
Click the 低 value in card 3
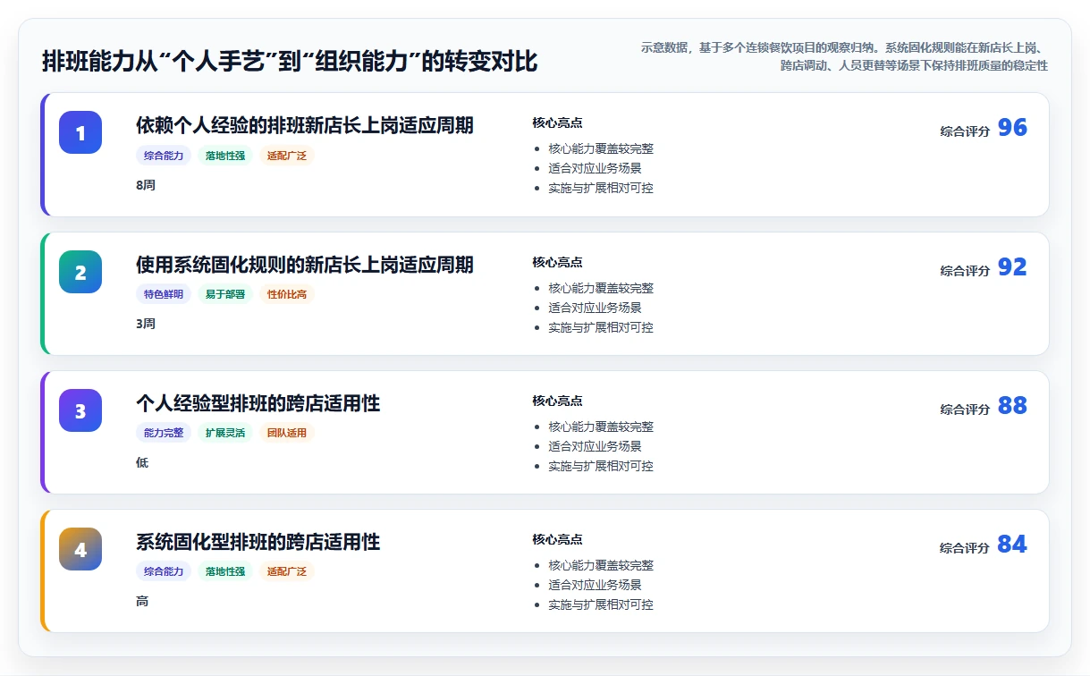point(142,463)
